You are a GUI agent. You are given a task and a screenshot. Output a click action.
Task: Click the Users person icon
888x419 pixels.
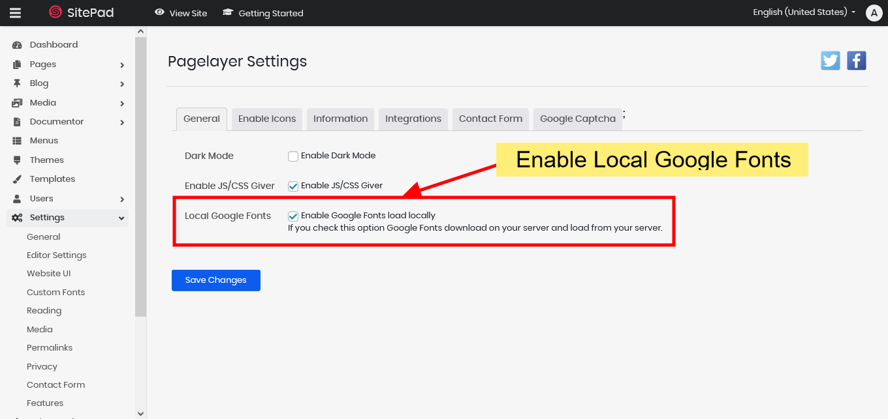(17, 199)
